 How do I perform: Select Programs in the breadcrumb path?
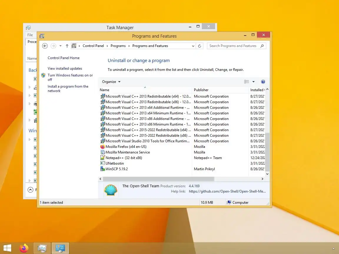[x=118, y=46]
